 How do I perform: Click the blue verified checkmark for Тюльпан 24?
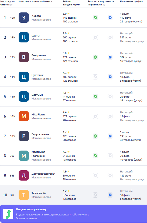tap(110, 195)
